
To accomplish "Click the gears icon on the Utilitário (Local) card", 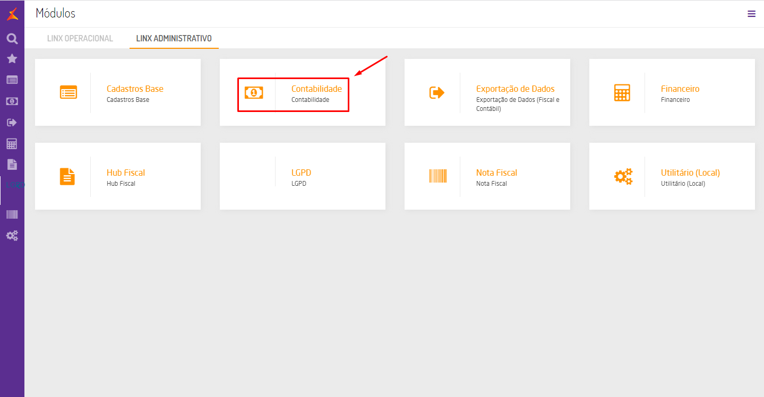I will pyautogui.click(x=623, y=176).
